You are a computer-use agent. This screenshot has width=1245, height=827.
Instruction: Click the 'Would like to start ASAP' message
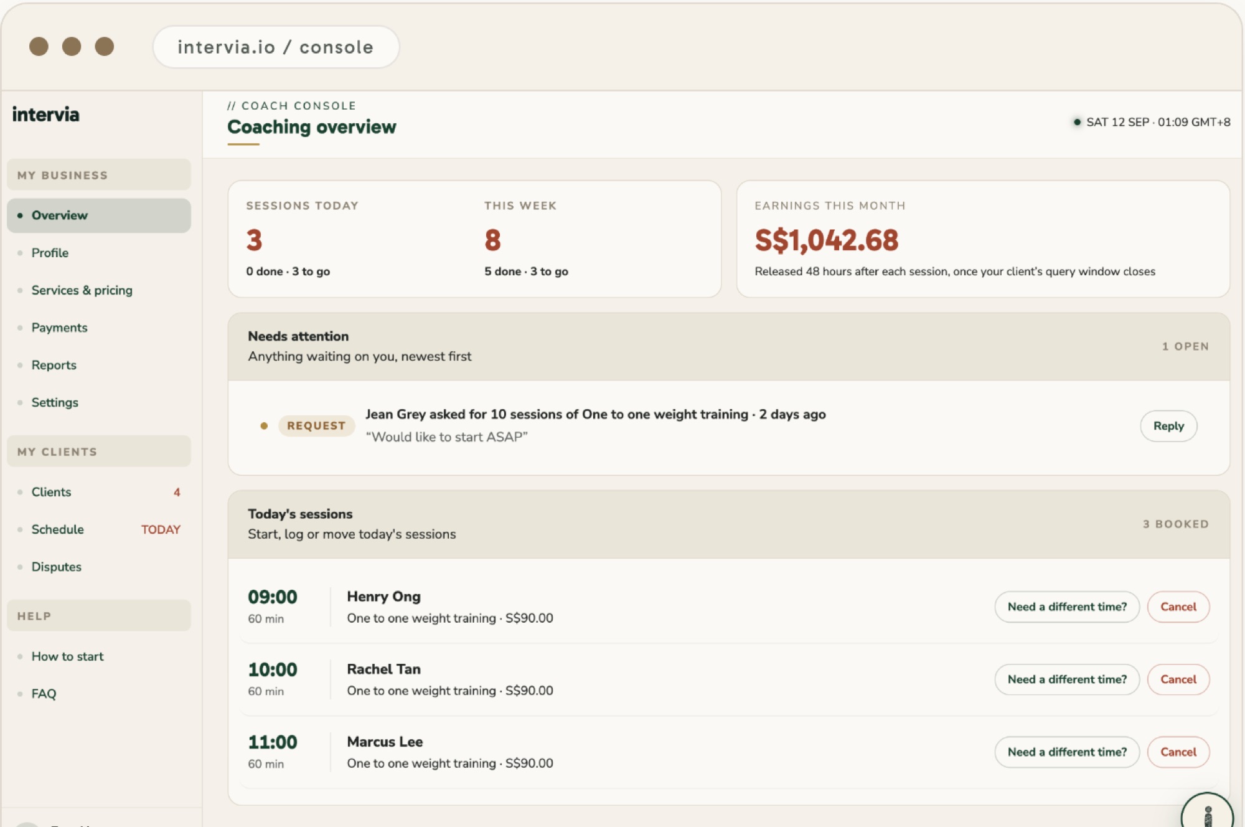(446, 437)
